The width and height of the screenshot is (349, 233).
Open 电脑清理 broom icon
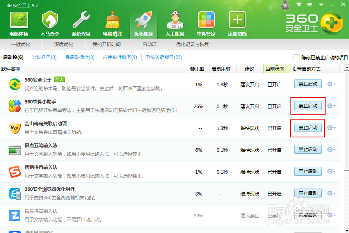[112, 20]
